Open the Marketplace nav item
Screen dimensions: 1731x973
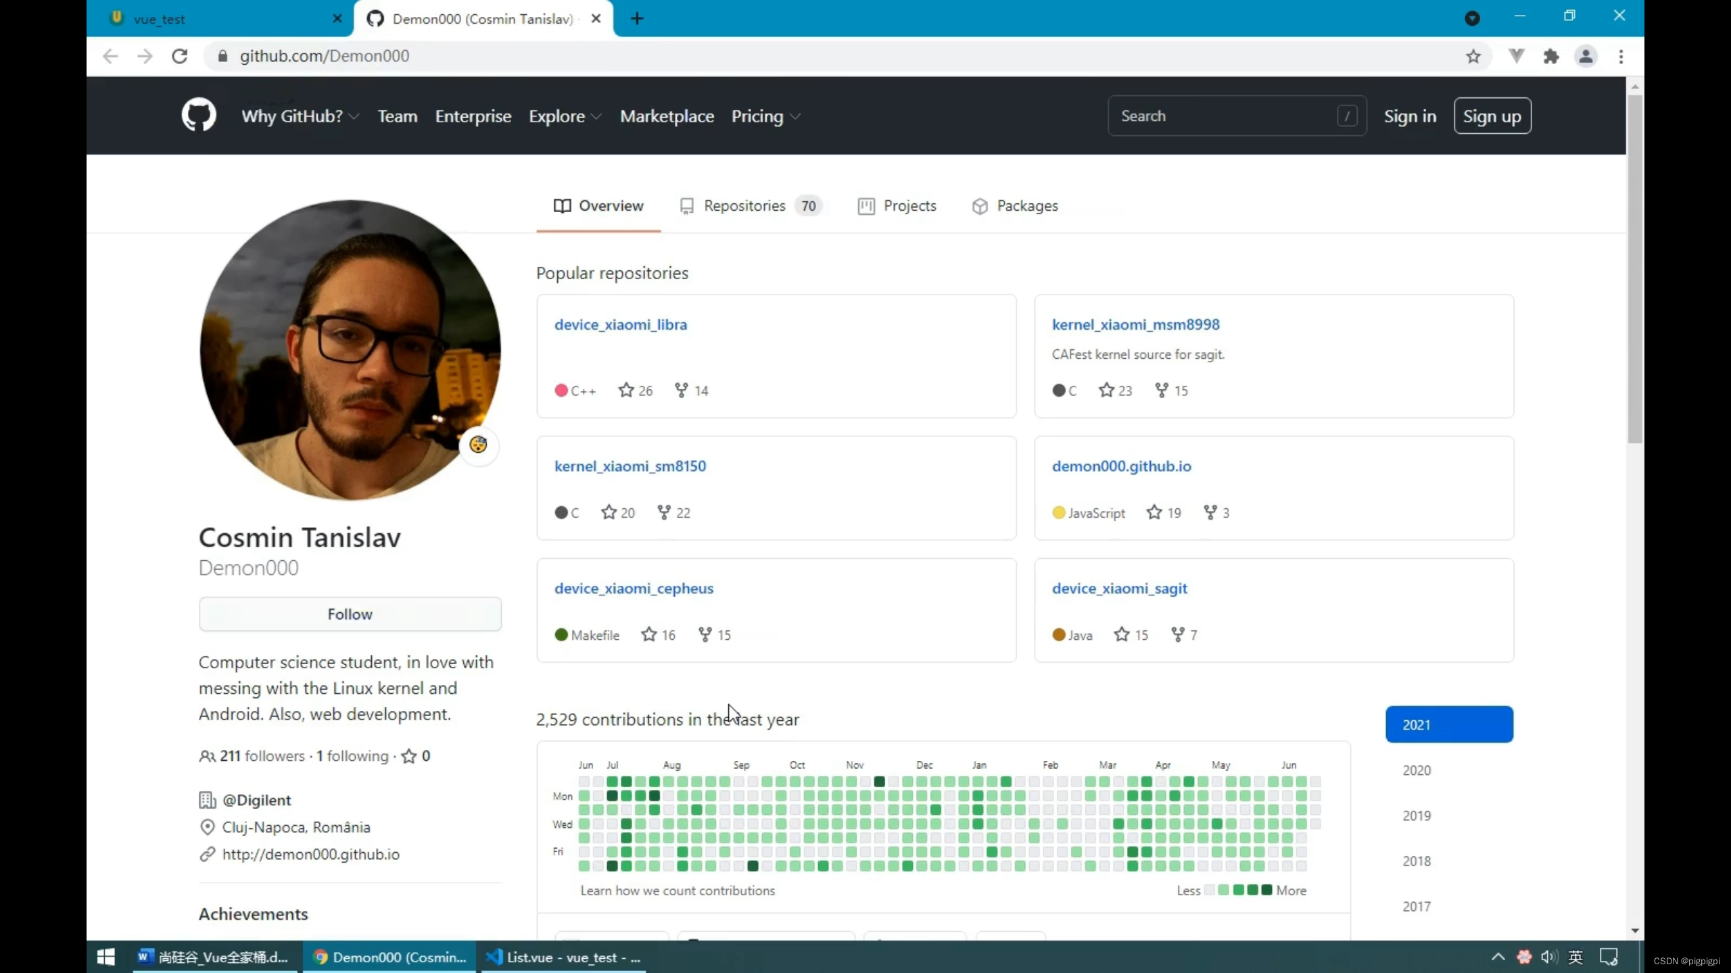tap(667, 116)
